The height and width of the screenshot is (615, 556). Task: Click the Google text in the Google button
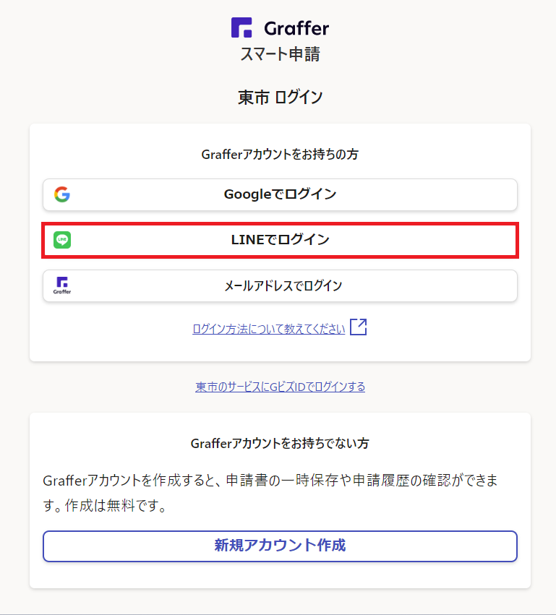[246, 194]
